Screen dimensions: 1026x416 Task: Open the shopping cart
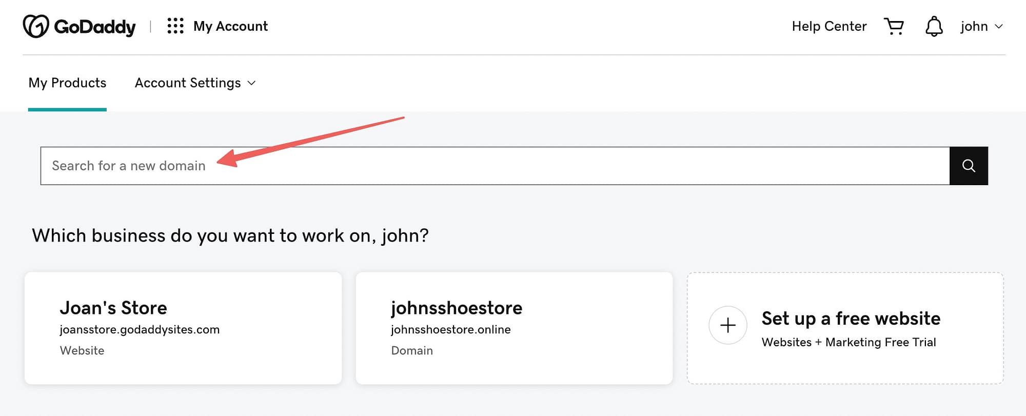point(894,26)
